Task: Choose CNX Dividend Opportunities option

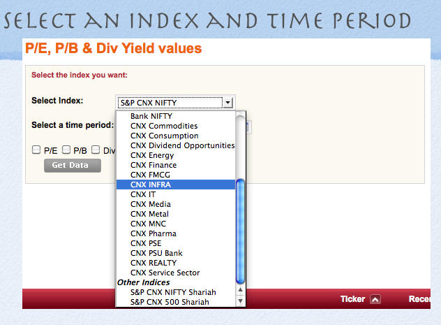Action: click(176, 145)
